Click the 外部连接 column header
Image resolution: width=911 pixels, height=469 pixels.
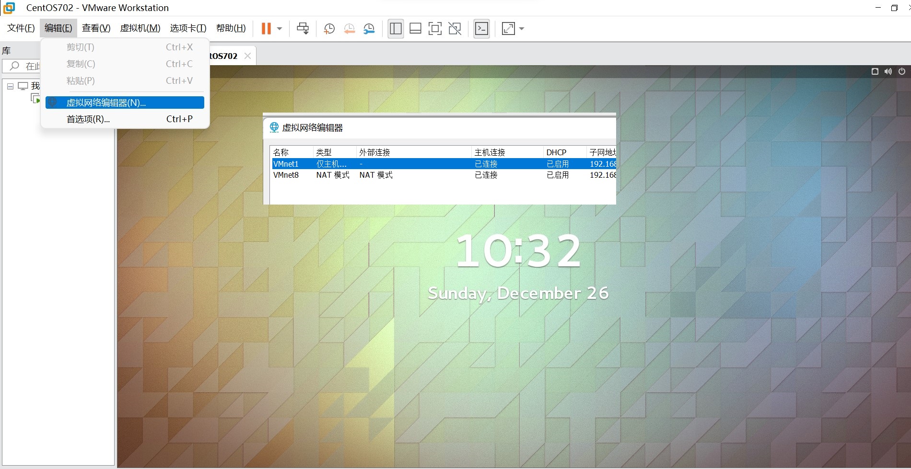click(x=414, y=152)
